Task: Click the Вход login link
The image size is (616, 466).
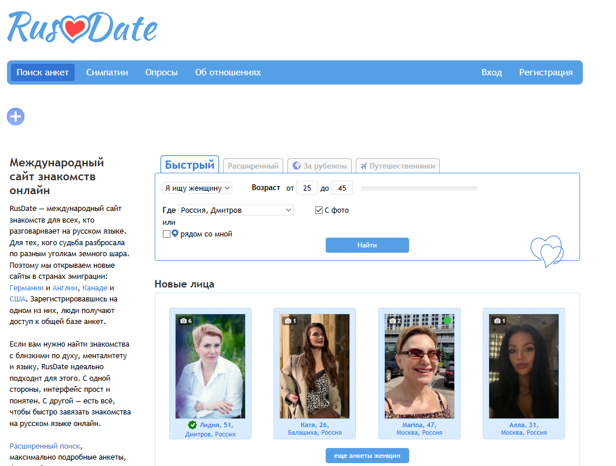Action: point(492,72)
